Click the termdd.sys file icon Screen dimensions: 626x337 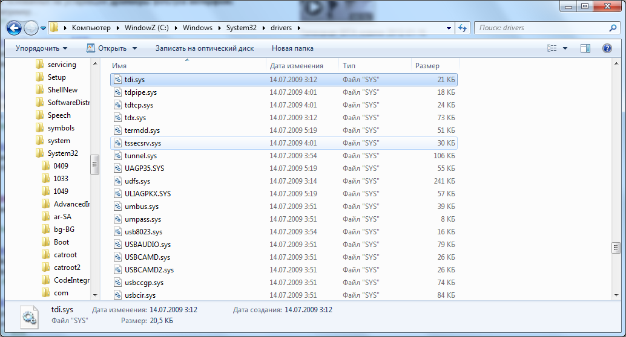(x=117, y=130)
